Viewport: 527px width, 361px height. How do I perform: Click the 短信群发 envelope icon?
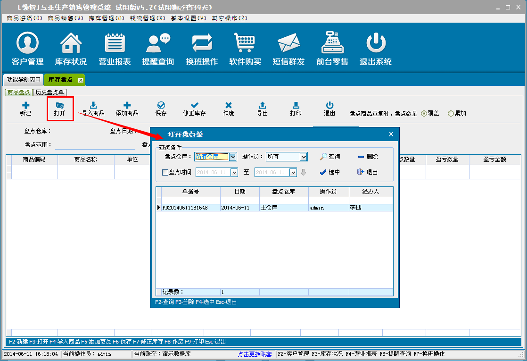pos(288,44)
